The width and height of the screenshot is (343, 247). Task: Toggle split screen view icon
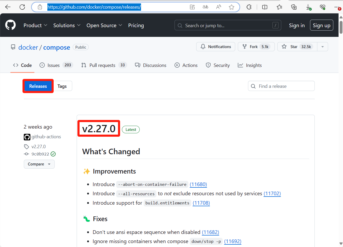[265, 7]
